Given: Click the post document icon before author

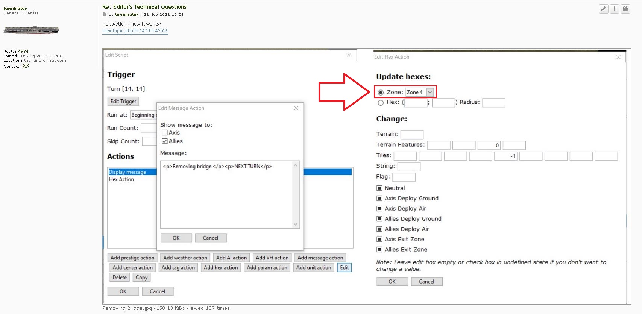Looking at the screenshot, I should click(x=104, y=15).
